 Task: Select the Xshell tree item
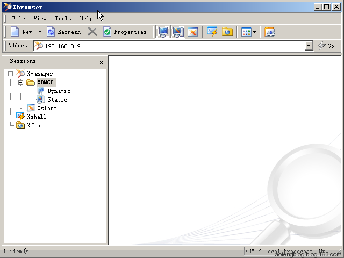coord(37,117)
